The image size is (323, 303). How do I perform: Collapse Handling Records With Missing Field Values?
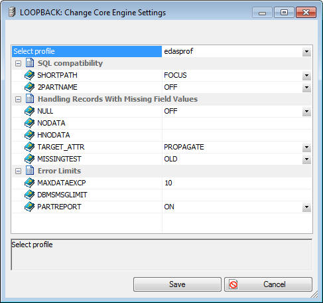click(x=19, y=100)
